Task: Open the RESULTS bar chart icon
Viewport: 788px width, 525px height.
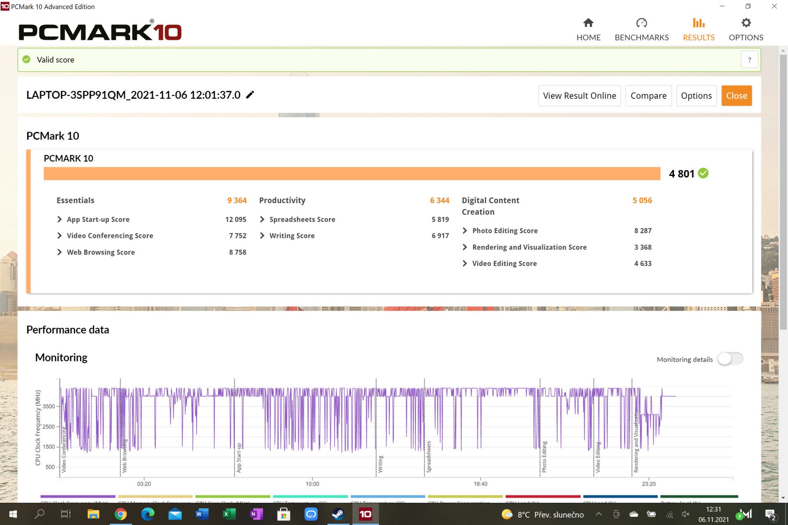Action: 699,23
